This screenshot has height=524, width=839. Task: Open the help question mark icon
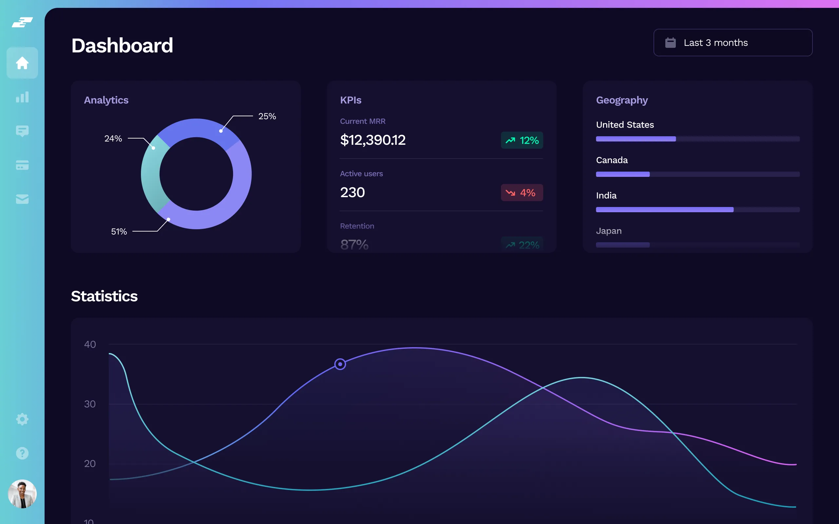[x=22, y=453]
